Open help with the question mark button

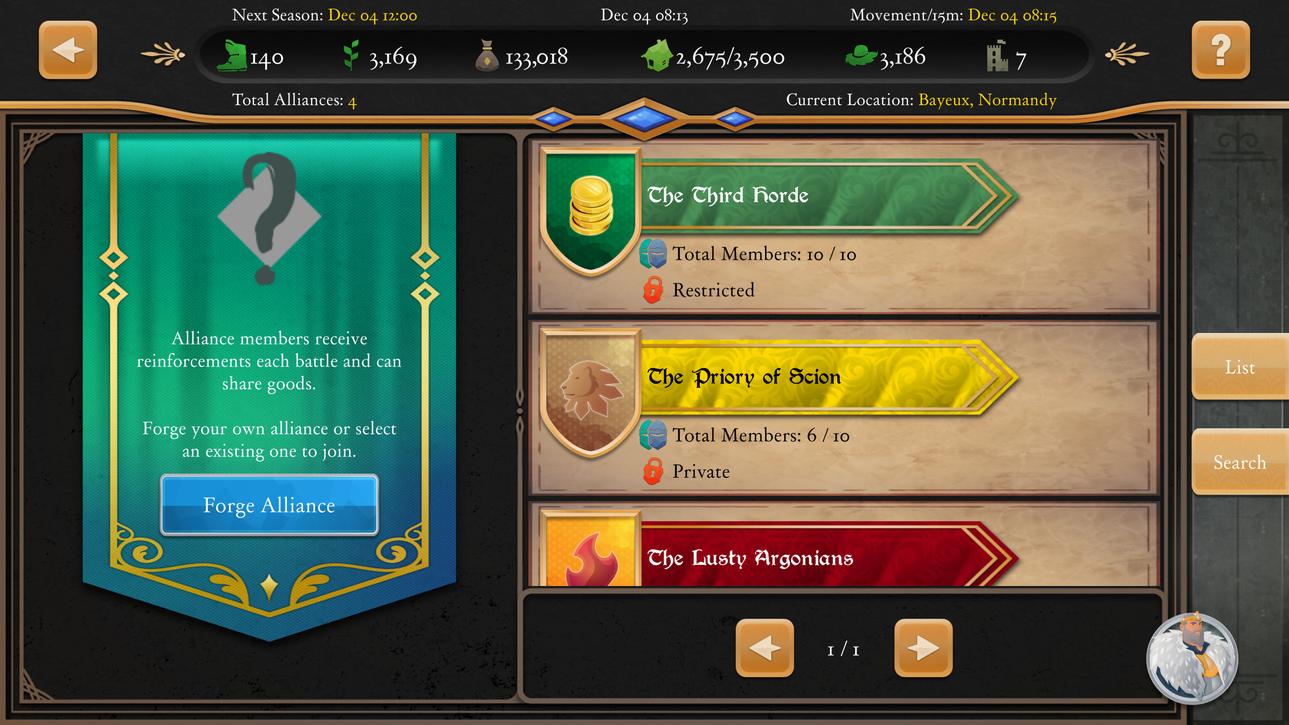click(x=1221, y=50)
